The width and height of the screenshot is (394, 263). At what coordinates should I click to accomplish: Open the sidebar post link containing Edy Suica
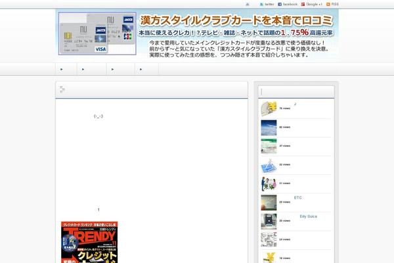(309, 216)
